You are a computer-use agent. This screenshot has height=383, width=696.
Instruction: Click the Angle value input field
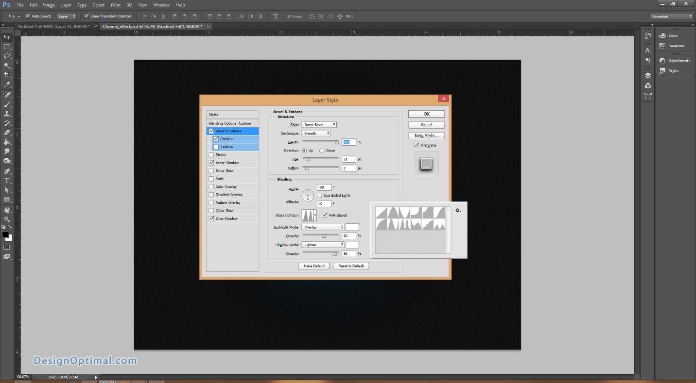click(x=324, y=187)
